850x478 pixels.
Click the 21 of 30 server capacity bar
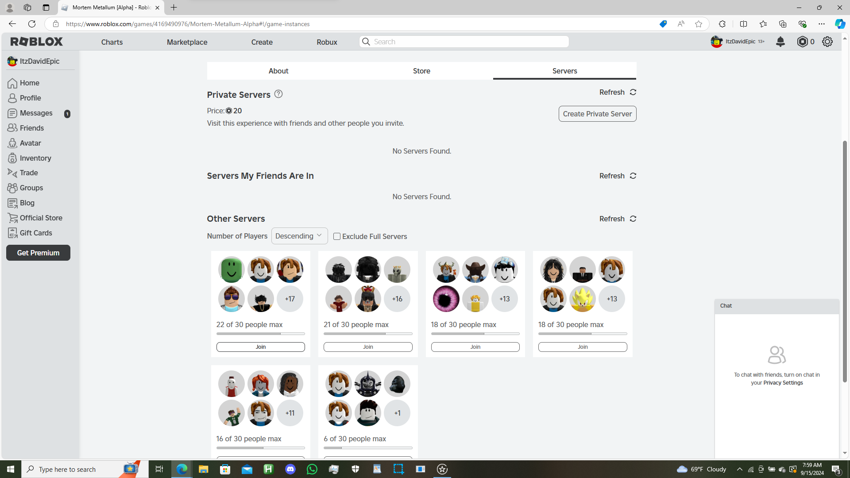368,334
